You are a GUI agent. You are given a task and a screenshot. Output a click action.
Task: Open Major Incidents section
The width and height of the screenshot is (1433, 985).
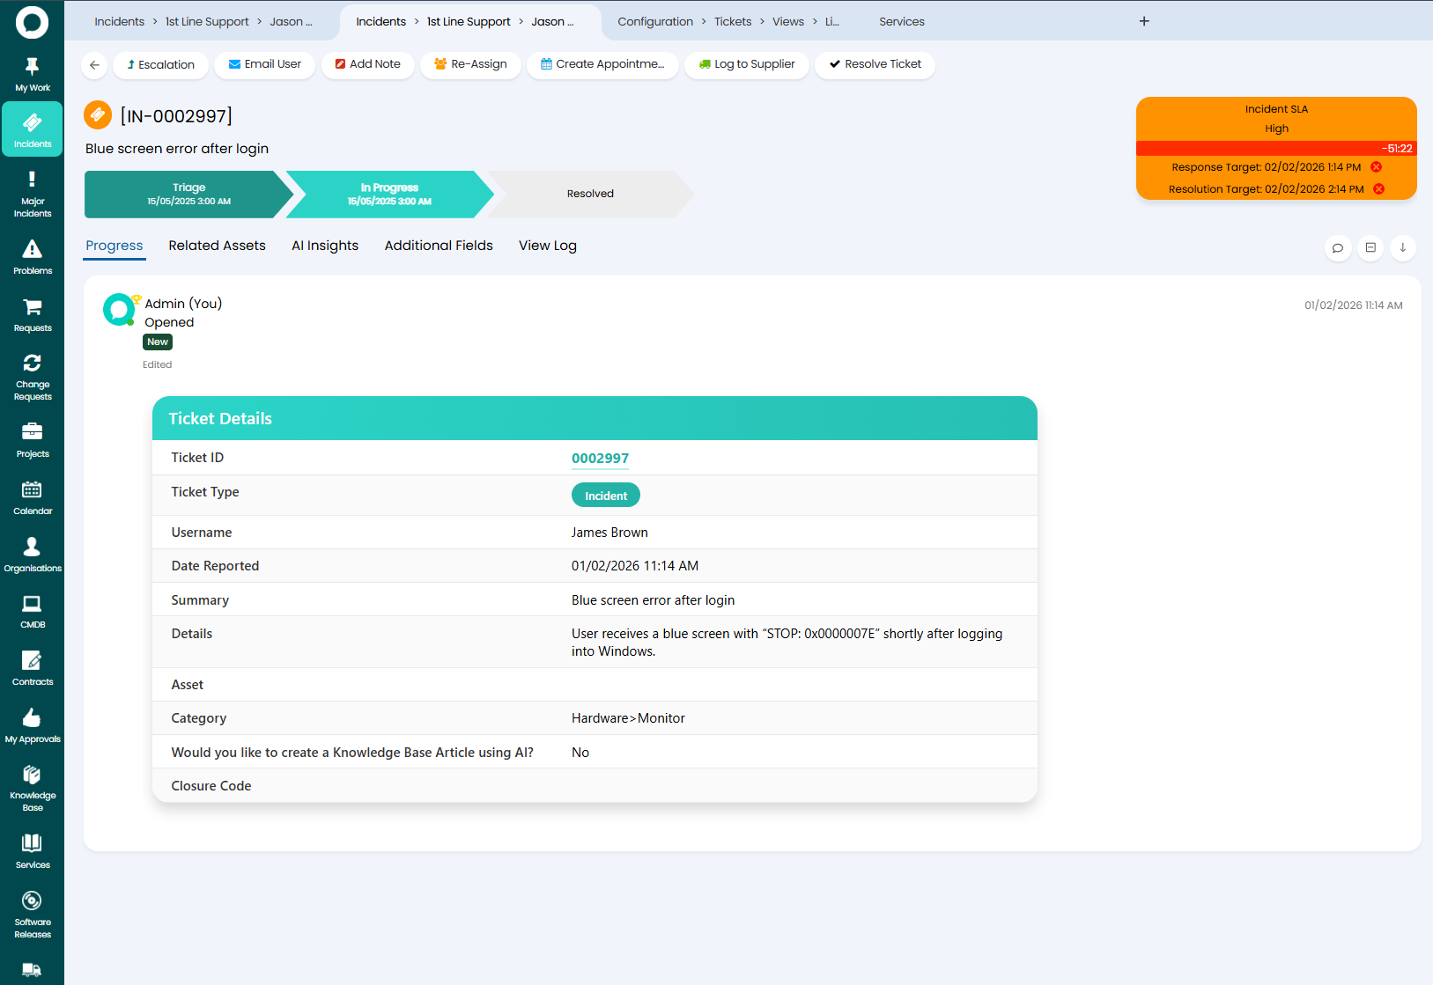point(32,195)
